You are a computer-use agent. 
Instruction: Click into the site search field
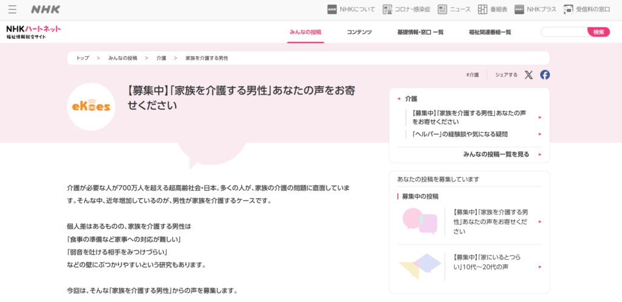click(x=564, y=32)
